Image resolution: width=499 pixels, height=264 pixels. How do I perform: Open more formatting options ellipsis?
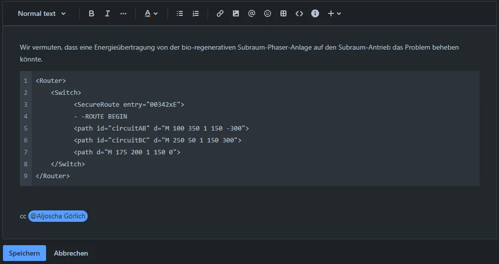point(123,13)
